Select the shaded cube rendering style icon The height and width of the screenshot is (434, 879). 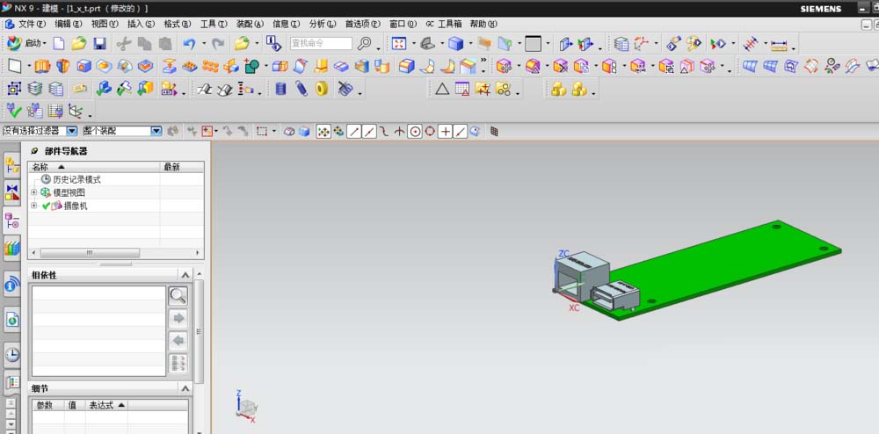click(455, 44)
